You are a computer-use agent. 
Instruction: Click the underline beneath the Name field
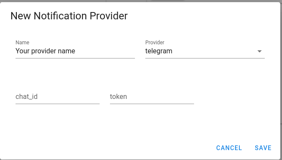point(75,58)
